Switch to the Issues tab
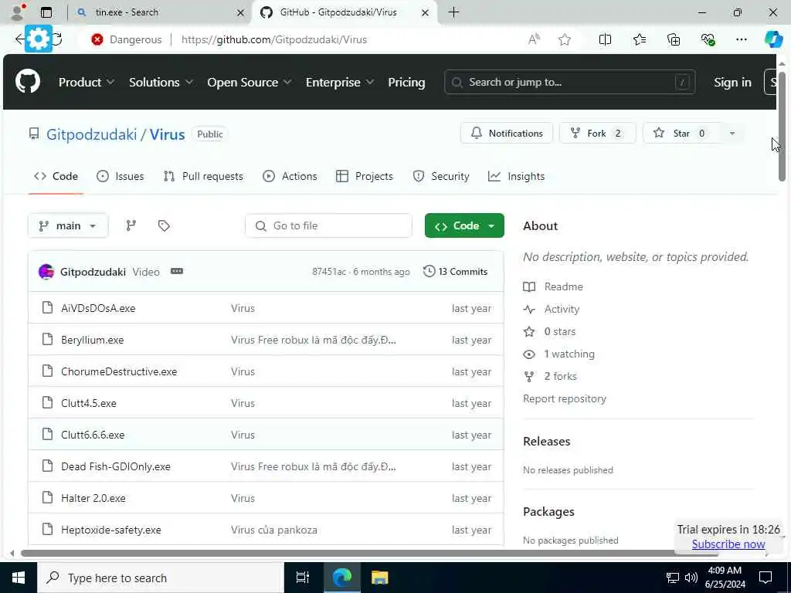The width and height of the screenshot is (791, 593). click(x=120, y=176)
